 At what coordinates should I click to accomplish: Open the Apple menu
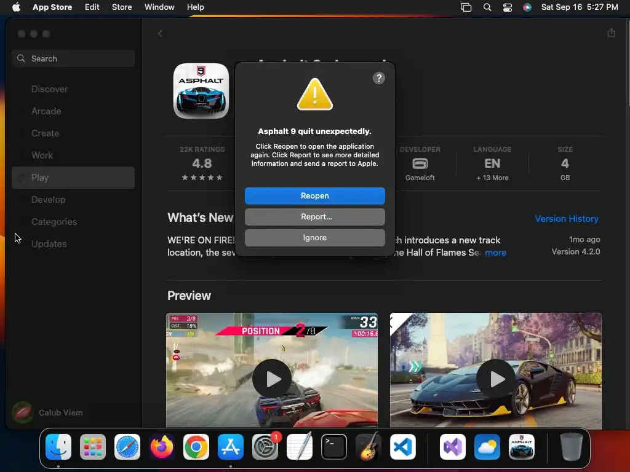pyautogui.click(x=16, y=7)
